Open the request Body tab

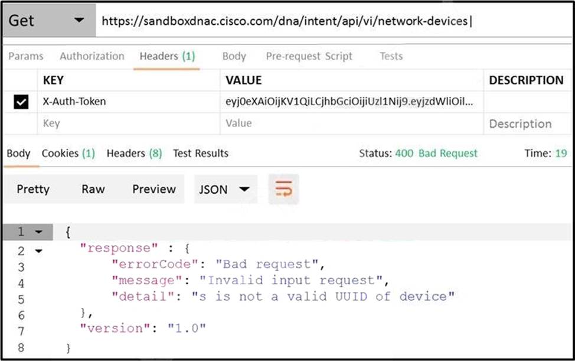pyautogui.click(x=234, y=56)
